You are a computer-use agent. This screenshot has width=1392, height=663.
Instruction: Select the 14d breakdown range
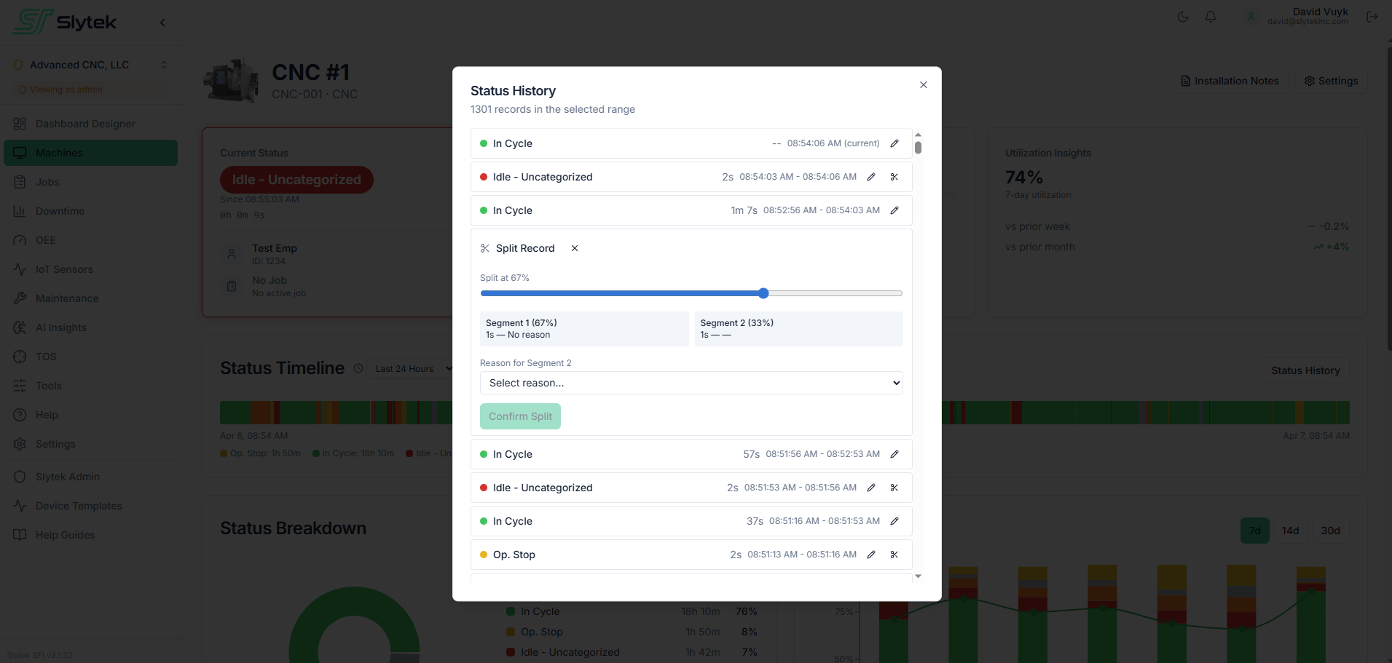pyautogui.click(x=1290, y=531)
